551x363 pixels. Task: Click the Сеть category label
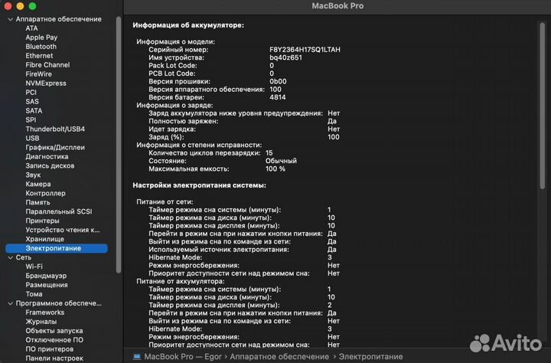(24, 257)
